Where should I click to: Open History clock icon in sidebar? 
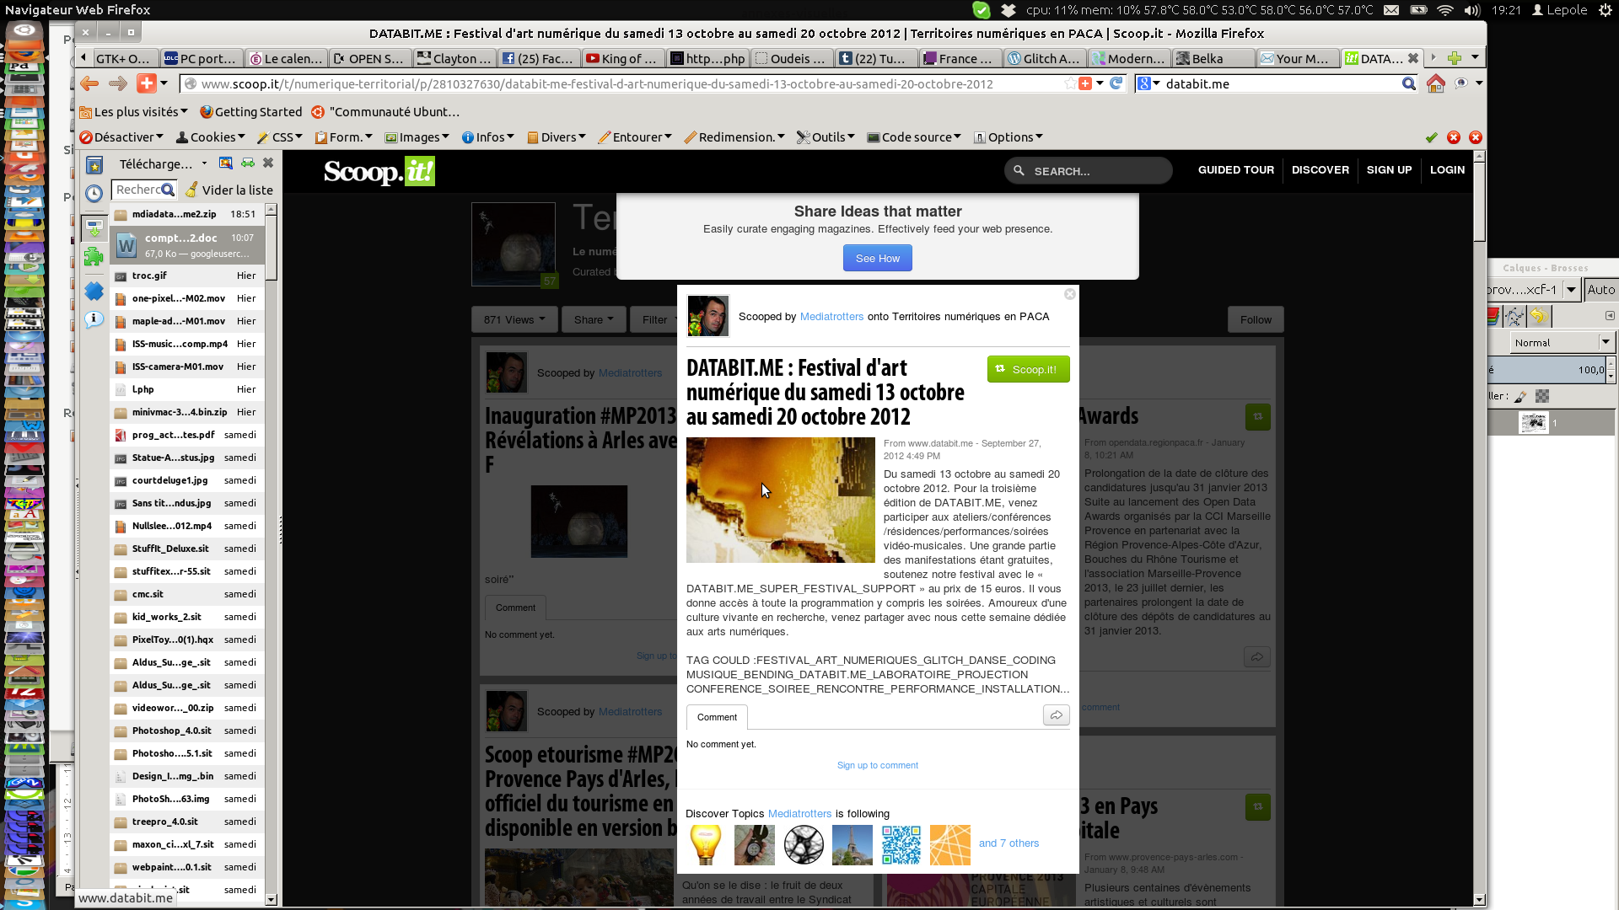[x=94, y=193]
